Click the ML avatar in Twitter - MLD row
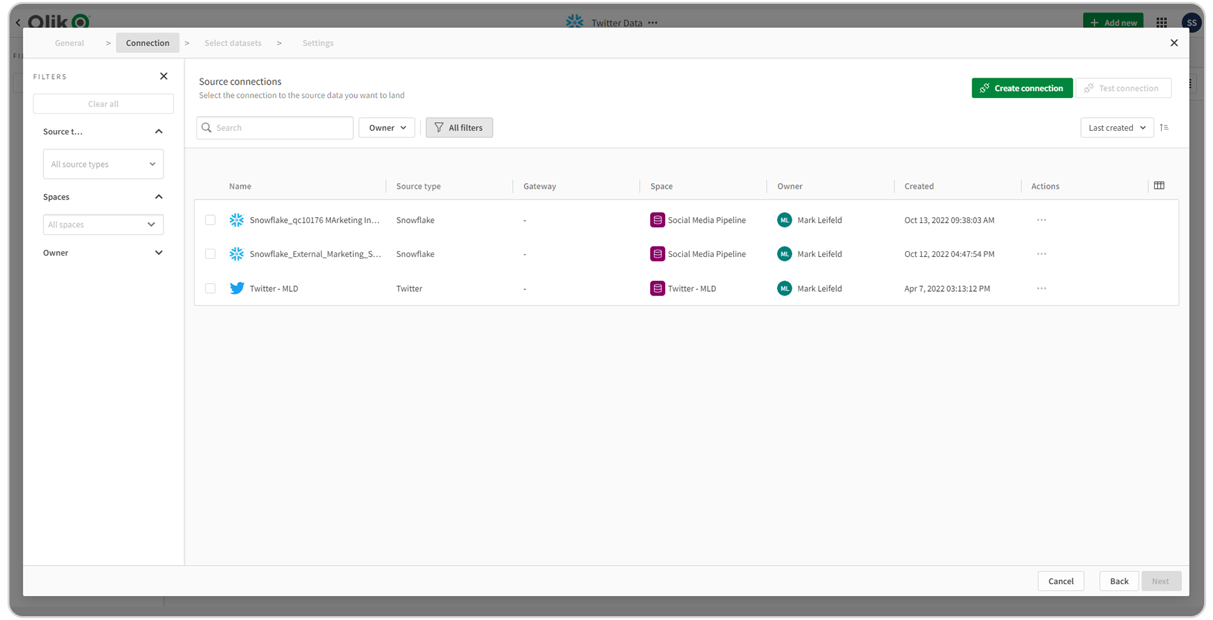The height and width of the screenshot is (620, 1213). pyautogui.click(x=785, y=288)
